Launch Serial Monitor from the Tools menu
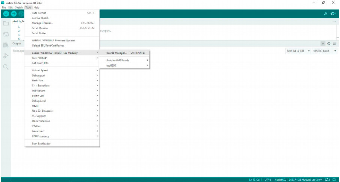This screenshot has height=182, width=340. coord(62,28)
